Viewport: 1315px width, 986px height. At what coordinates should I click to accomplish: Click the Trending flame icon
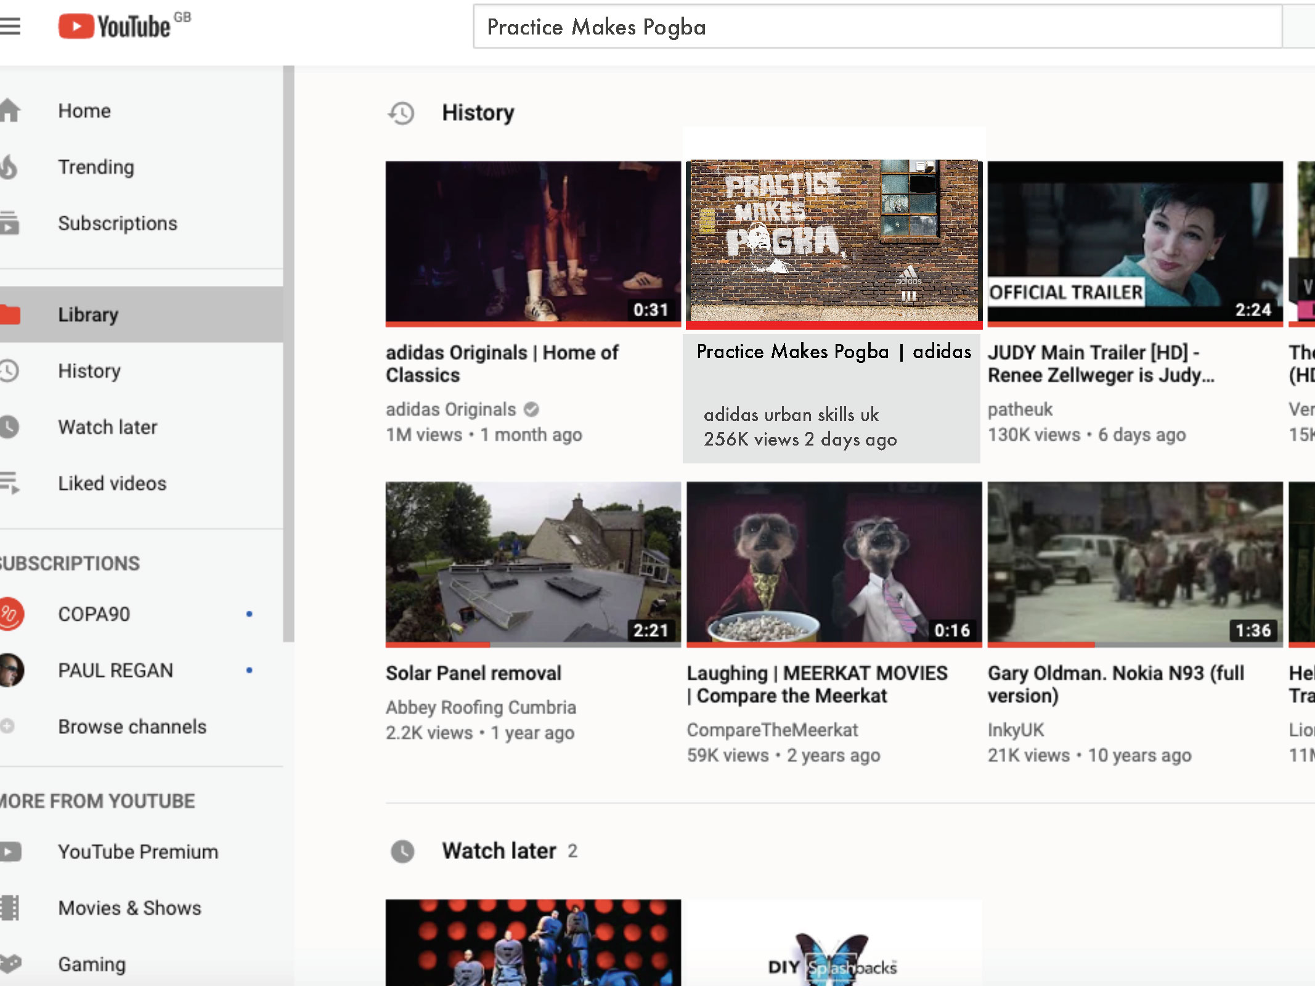[9, 167]
